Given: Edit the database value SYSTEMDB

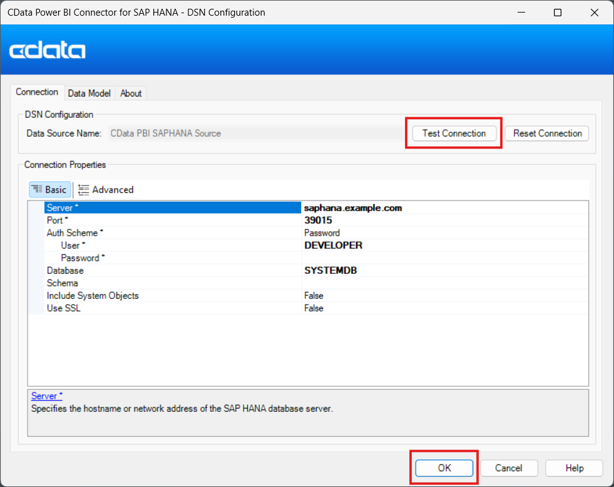Looking at the screenshot, I should tap(444, 271).
